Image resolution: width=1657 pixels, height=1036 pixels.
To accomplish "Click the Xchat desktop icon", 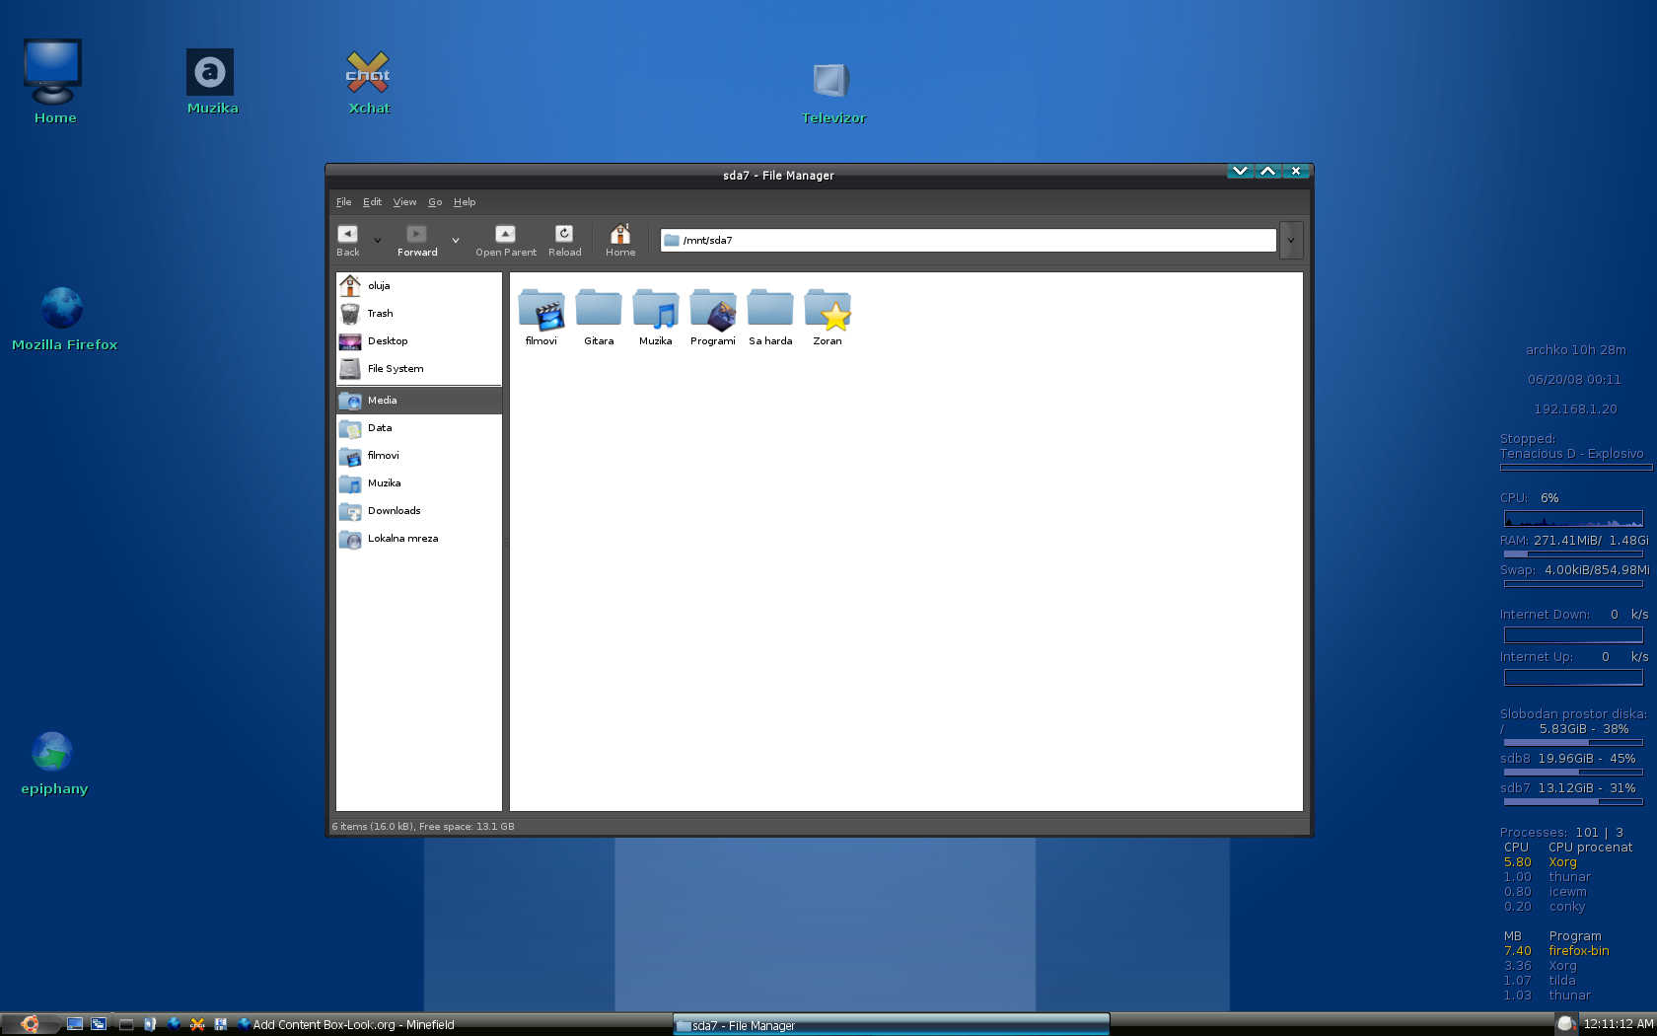I will pos(368,82).
